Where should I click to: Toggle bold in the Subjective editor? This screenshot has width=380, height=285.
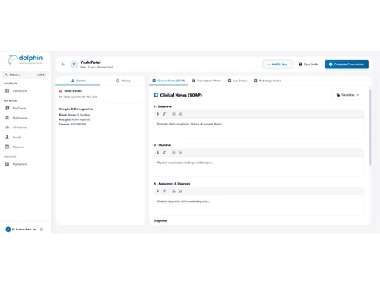coord(157,114)
